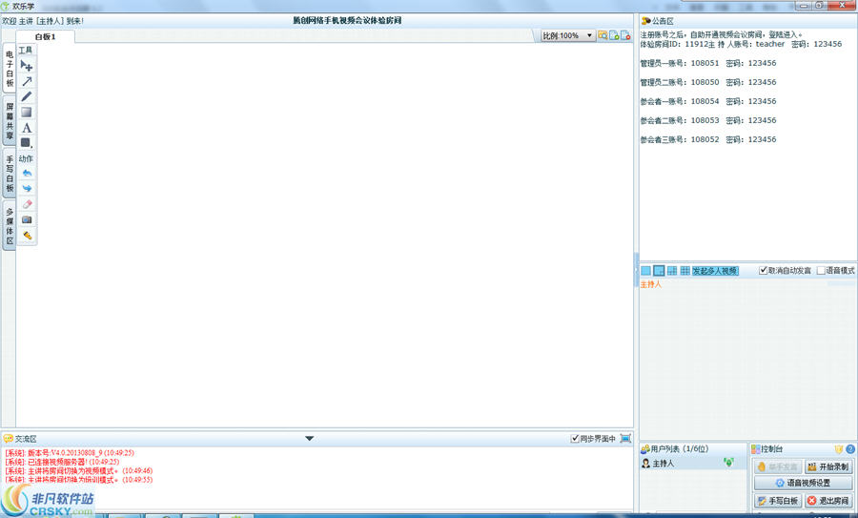
Task: Open the color fill square tool
Action: tap(27, 143)
